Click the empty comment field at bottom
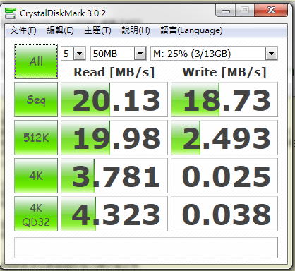 click(x=146, y=248)
